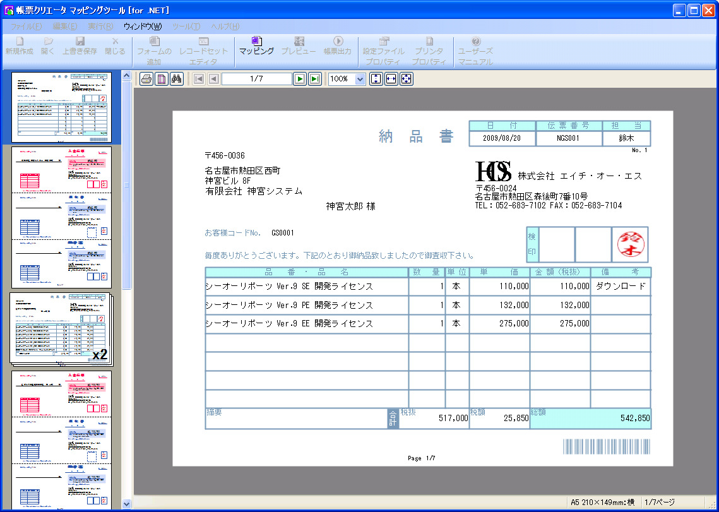Select the first highlighted form thumbnail

coord(61,107)
